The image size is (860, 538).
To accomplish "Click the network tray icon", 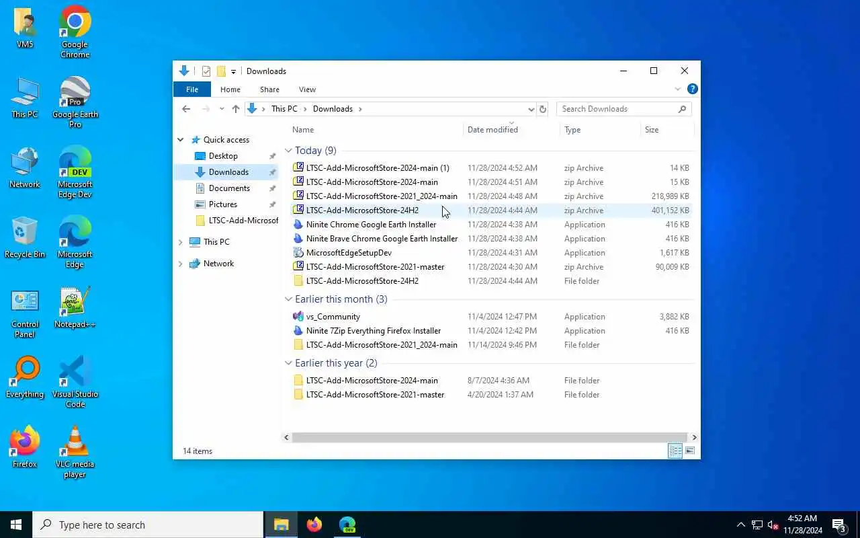I will coord(757,525).
